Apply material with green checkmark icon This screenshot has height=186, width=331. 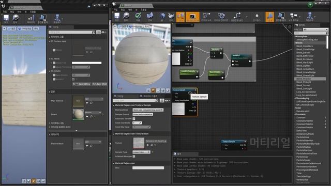(138, 17)
